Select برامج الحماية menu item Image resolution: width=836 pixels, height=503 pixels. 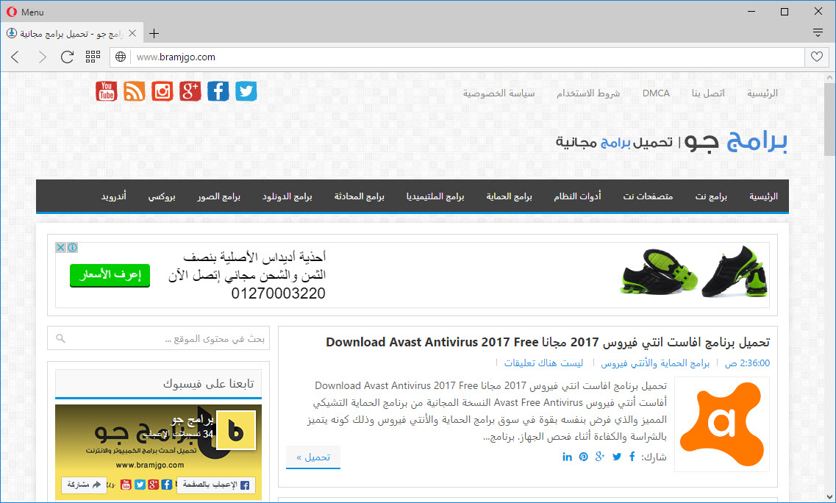pos(509,196)
